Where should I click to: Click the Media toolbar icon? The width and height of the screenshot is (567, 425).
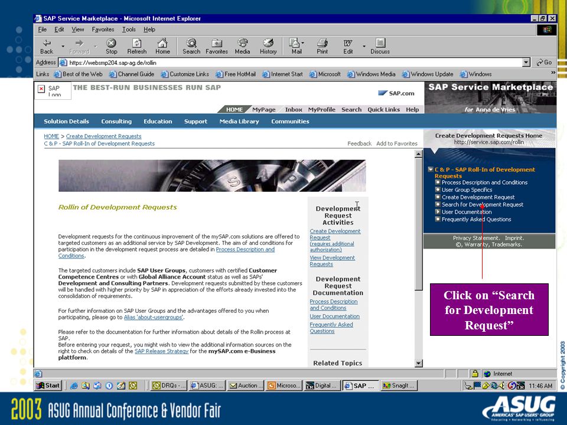pyautogui.click(x=242, y=47)
